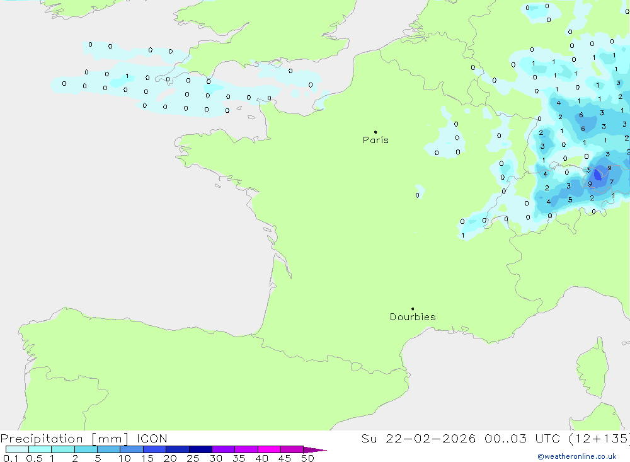
Task: Pick the 20–25 mm legend color swatch
Action: (178, 449)
